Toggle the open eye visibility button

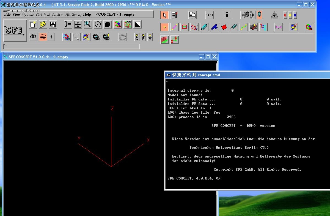[x=33, y=37]
